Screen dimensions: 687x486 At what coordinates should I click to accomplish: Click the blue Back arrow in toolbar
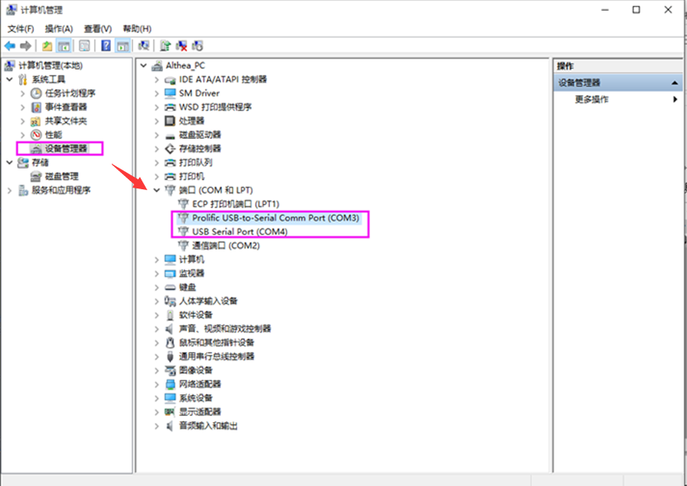tap(10, 45)
